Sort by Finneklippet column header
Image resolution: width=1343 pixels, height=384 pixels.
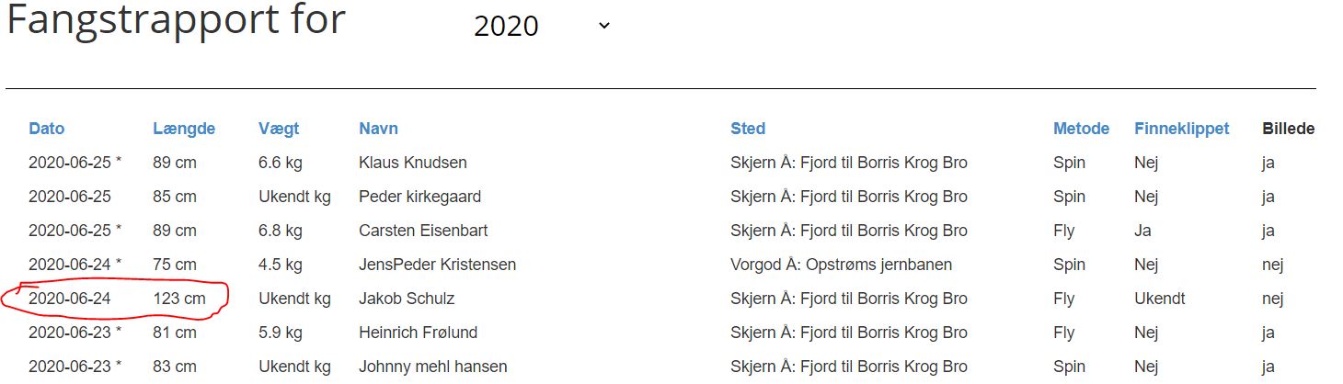[x=1181, y=129]
